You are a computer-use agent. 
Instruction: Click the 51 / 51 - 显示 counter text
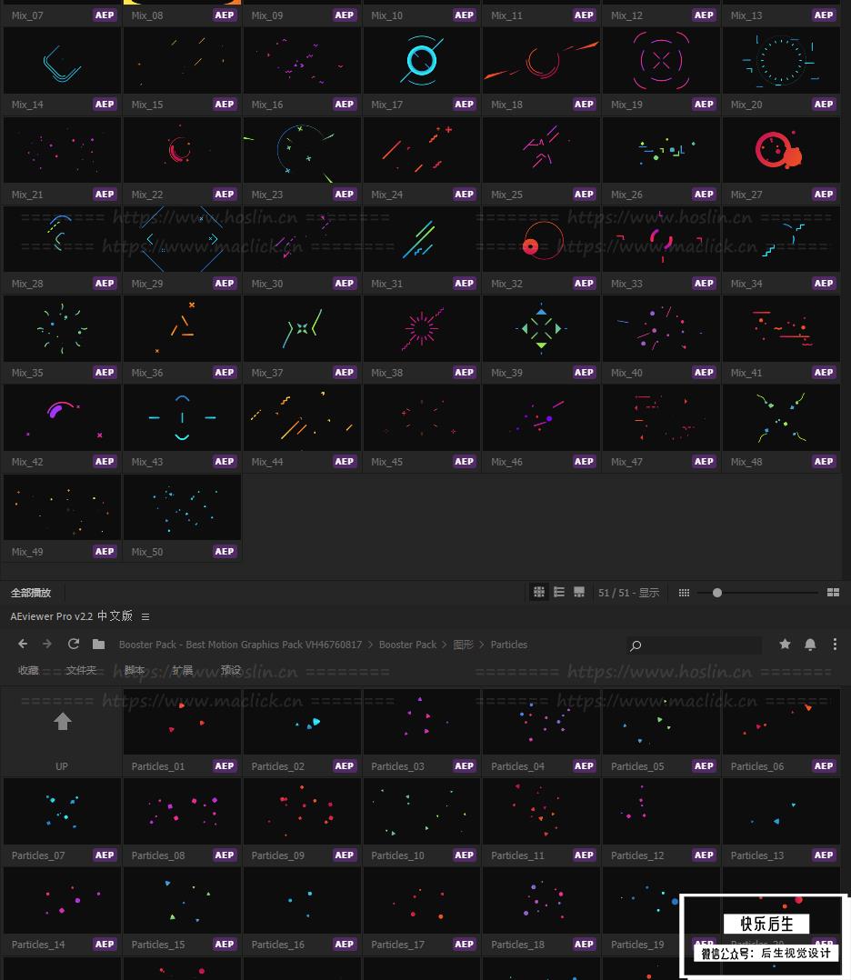tap(628, 593)
